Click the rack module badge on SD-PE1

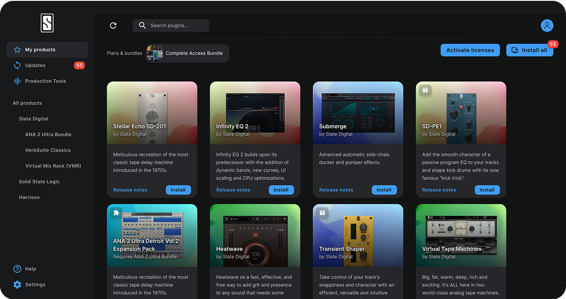pyautogui.click(x=424, y=90)
